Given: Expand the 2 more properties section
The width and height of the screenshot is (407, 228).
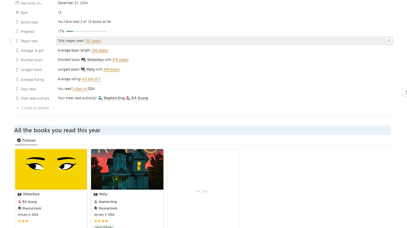Looking at the screenshot, I should 32,108.
